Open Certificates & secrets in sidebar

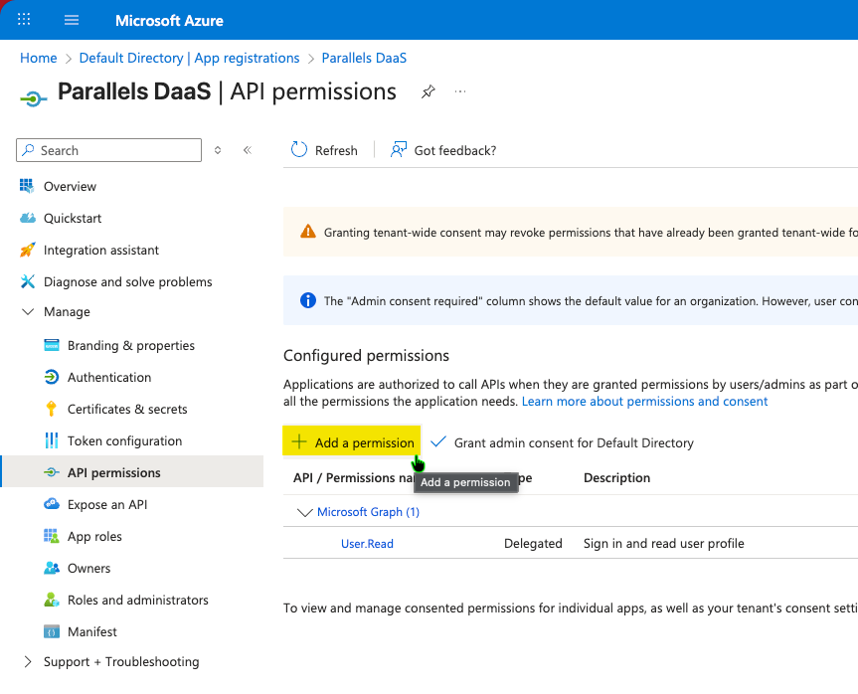pos(126,410)
